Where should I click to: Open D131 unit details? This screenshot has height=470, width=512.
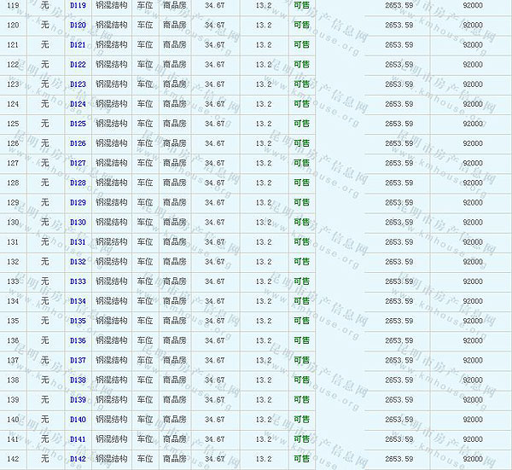pyautogui.click(x=78, y=241)
